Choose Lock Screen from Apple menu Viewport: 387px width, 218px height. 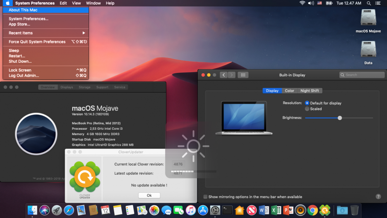coord(46,70)
